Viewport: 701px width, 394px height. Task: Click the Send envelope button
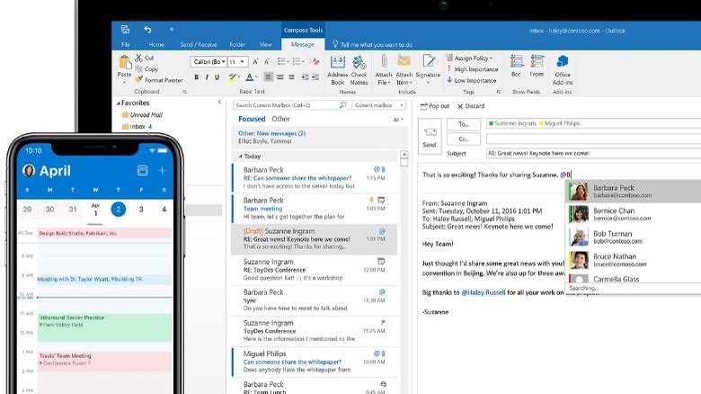(x=430, y=136)
